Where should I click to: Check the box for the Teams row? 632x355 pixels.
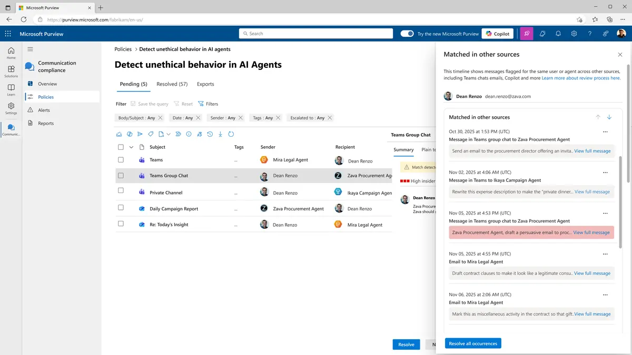[121, 160]
